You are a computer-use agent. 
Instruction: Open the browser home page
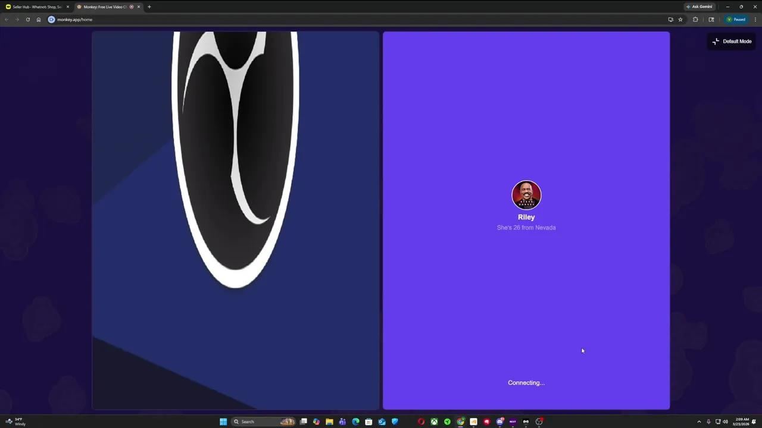click(39, 20)
